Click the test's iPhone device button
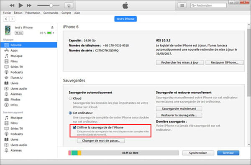Image resolution: width=251 pixels, height=165 pixels. 125,19
